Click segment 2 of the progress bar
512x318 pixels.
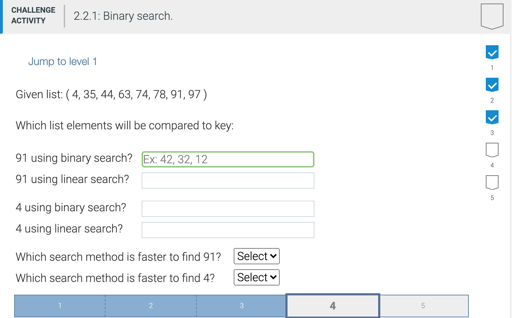point(150,306)
